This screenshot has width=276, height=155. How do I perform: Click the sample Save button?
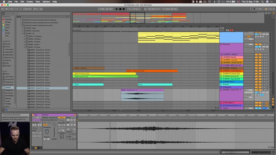point(50,122)
